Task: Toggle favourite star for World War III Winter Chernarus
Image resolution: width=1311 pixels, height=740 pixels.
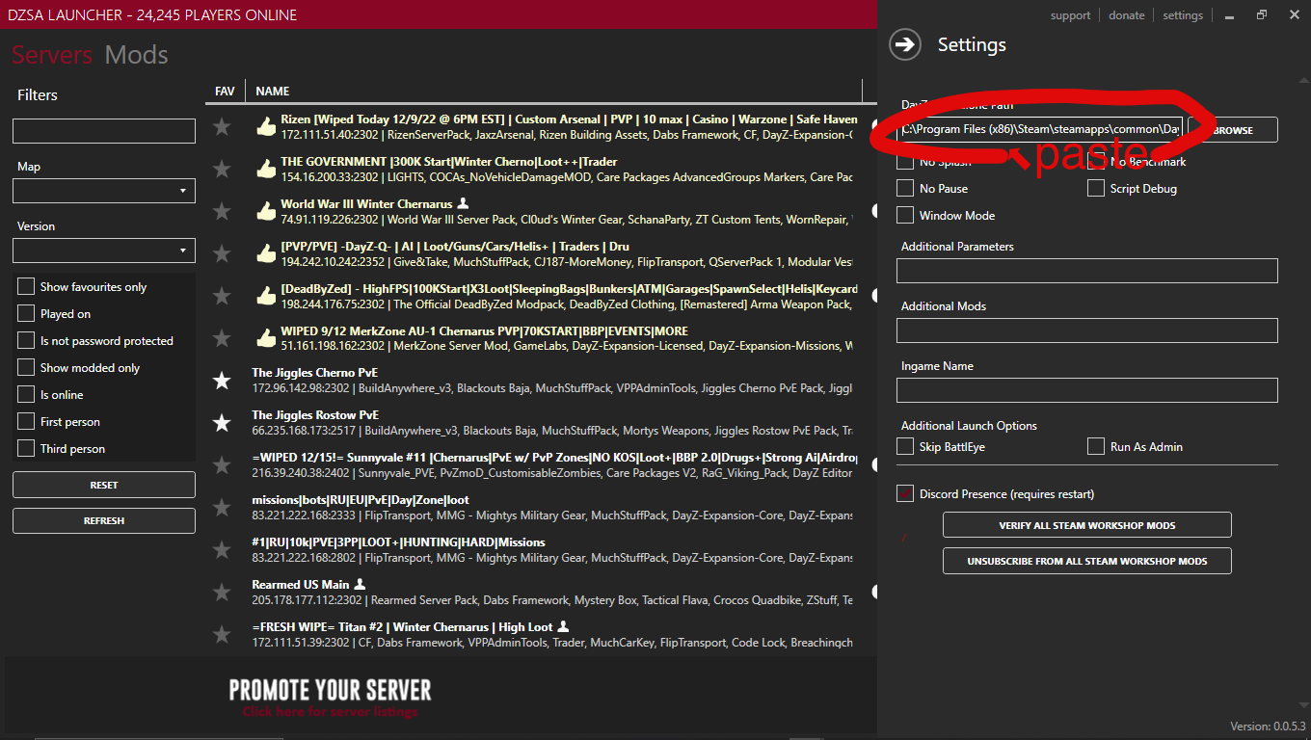Action: [222, 211]
